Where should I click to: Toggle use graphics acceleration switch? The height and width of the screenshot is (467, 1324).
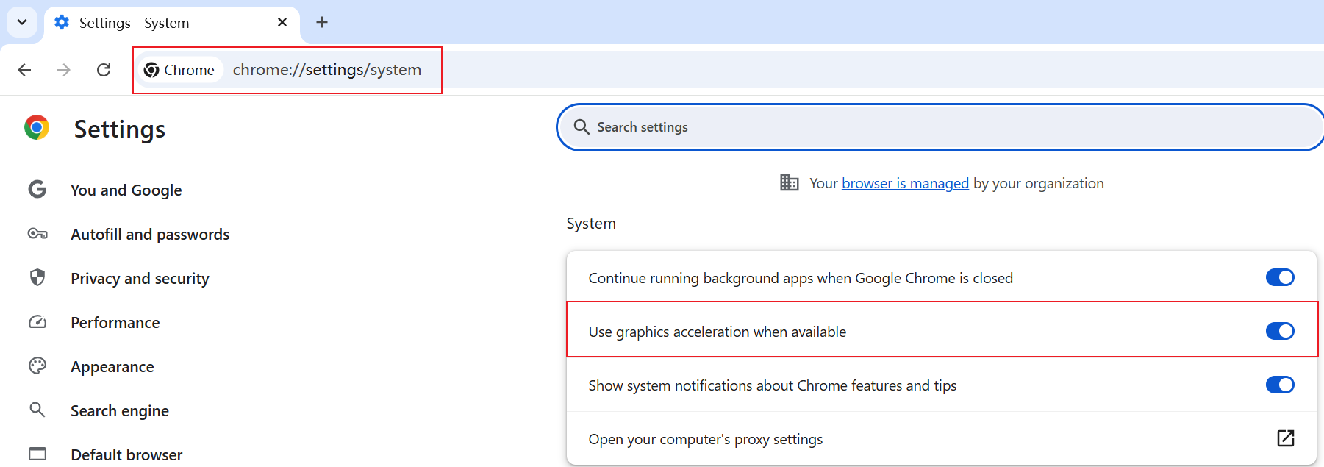pyautogui.click(x=1280, y=331)
